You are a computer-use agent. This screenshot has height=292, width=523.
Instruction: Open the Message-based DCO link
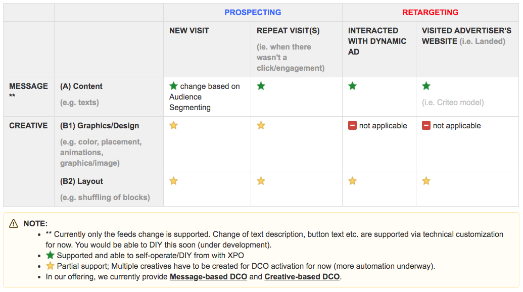click(x=208, y=277)
